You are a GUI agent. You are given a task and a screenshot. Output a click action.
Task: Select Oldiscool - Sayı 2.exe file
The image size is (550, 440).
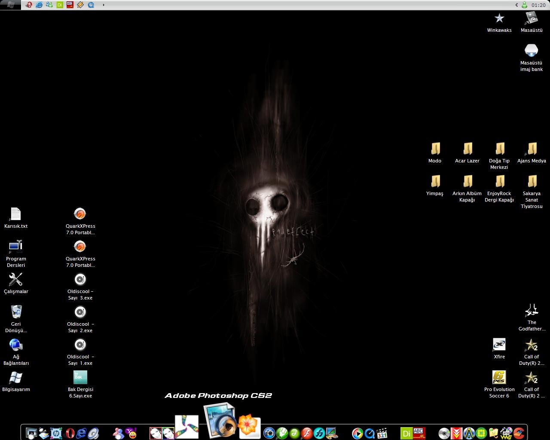click(x=80, y=319)
